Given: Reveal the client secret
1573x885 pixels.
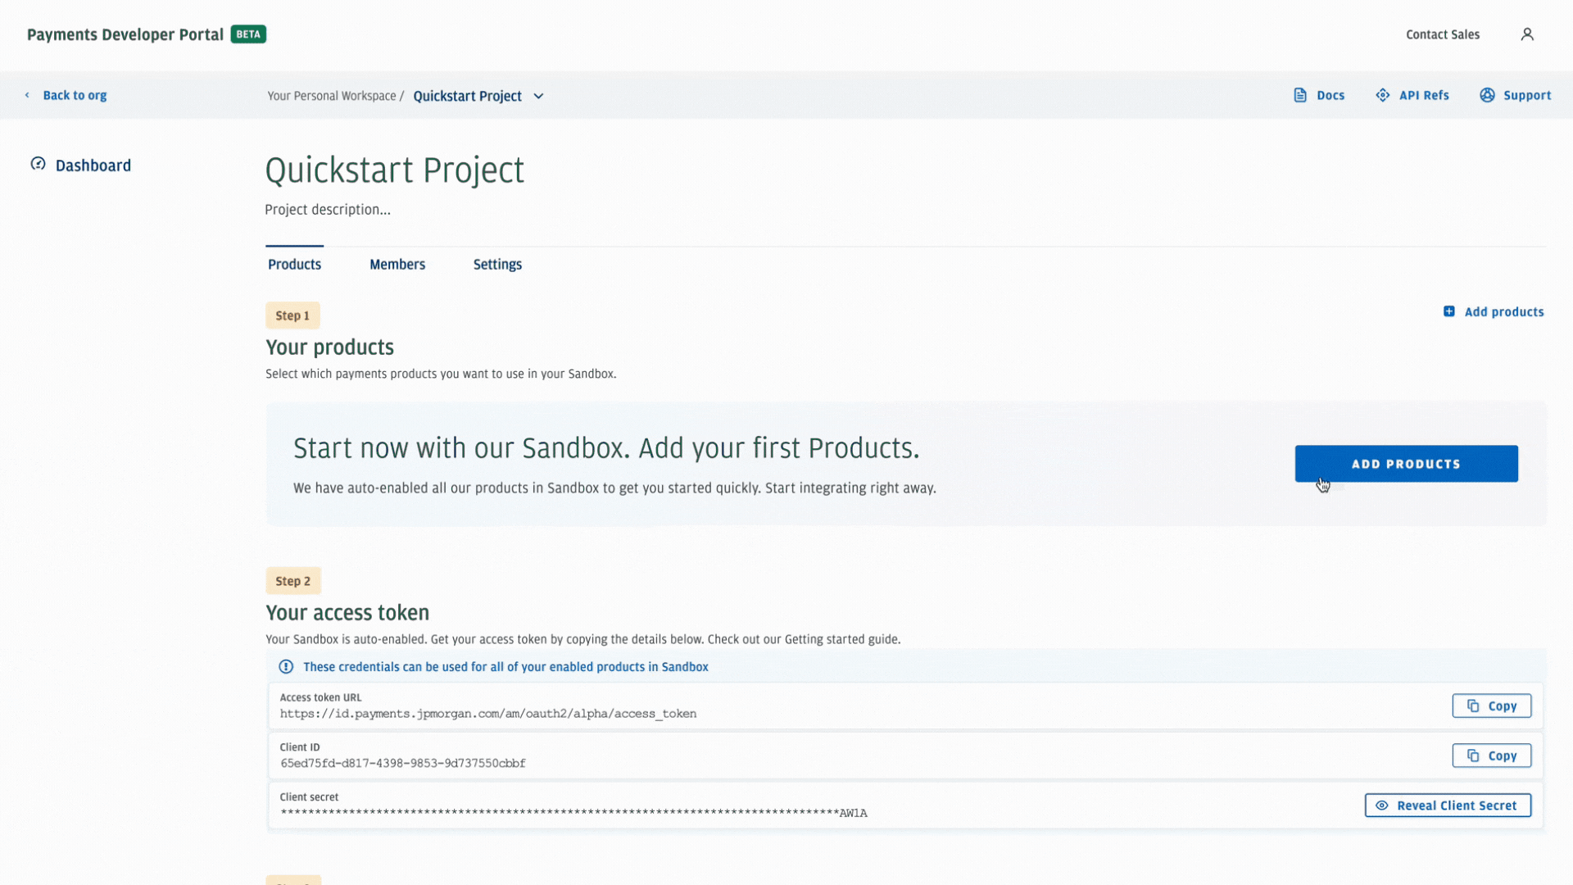Looking at the screenshot, I should (x=1448, y=806).
